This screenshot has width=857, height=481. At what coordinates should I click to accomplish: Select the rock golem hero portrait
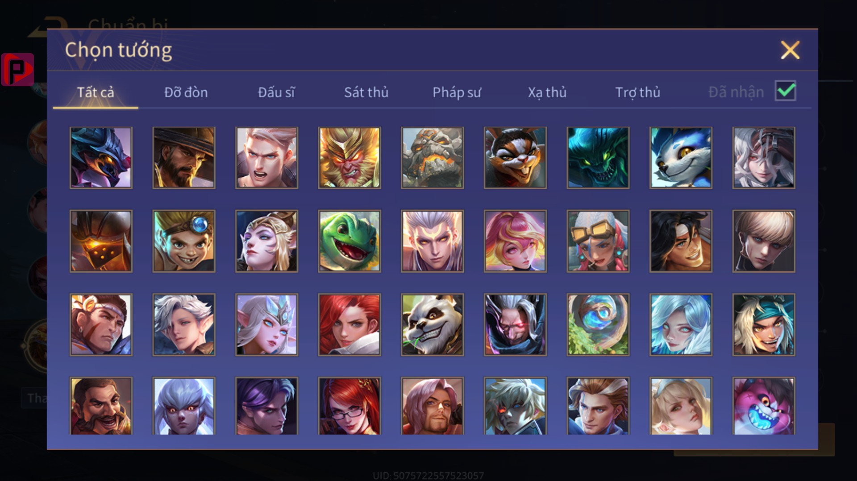point(432,158)
